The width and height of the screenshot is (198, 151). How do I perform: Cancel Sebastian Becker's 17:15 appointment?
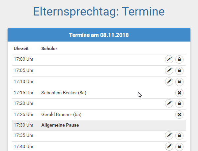179,93
